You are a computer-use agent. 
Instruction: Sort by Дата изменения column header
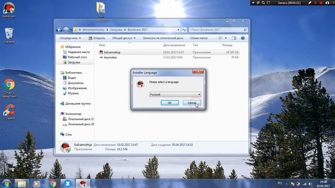point(174,45)
